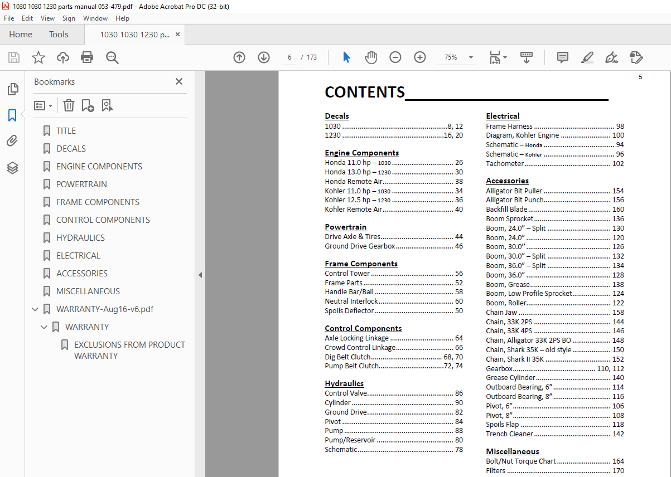The width and height of the screenshot is (671, 477).
Task: Go to previous page arrow
Action: tap(239, 57)
